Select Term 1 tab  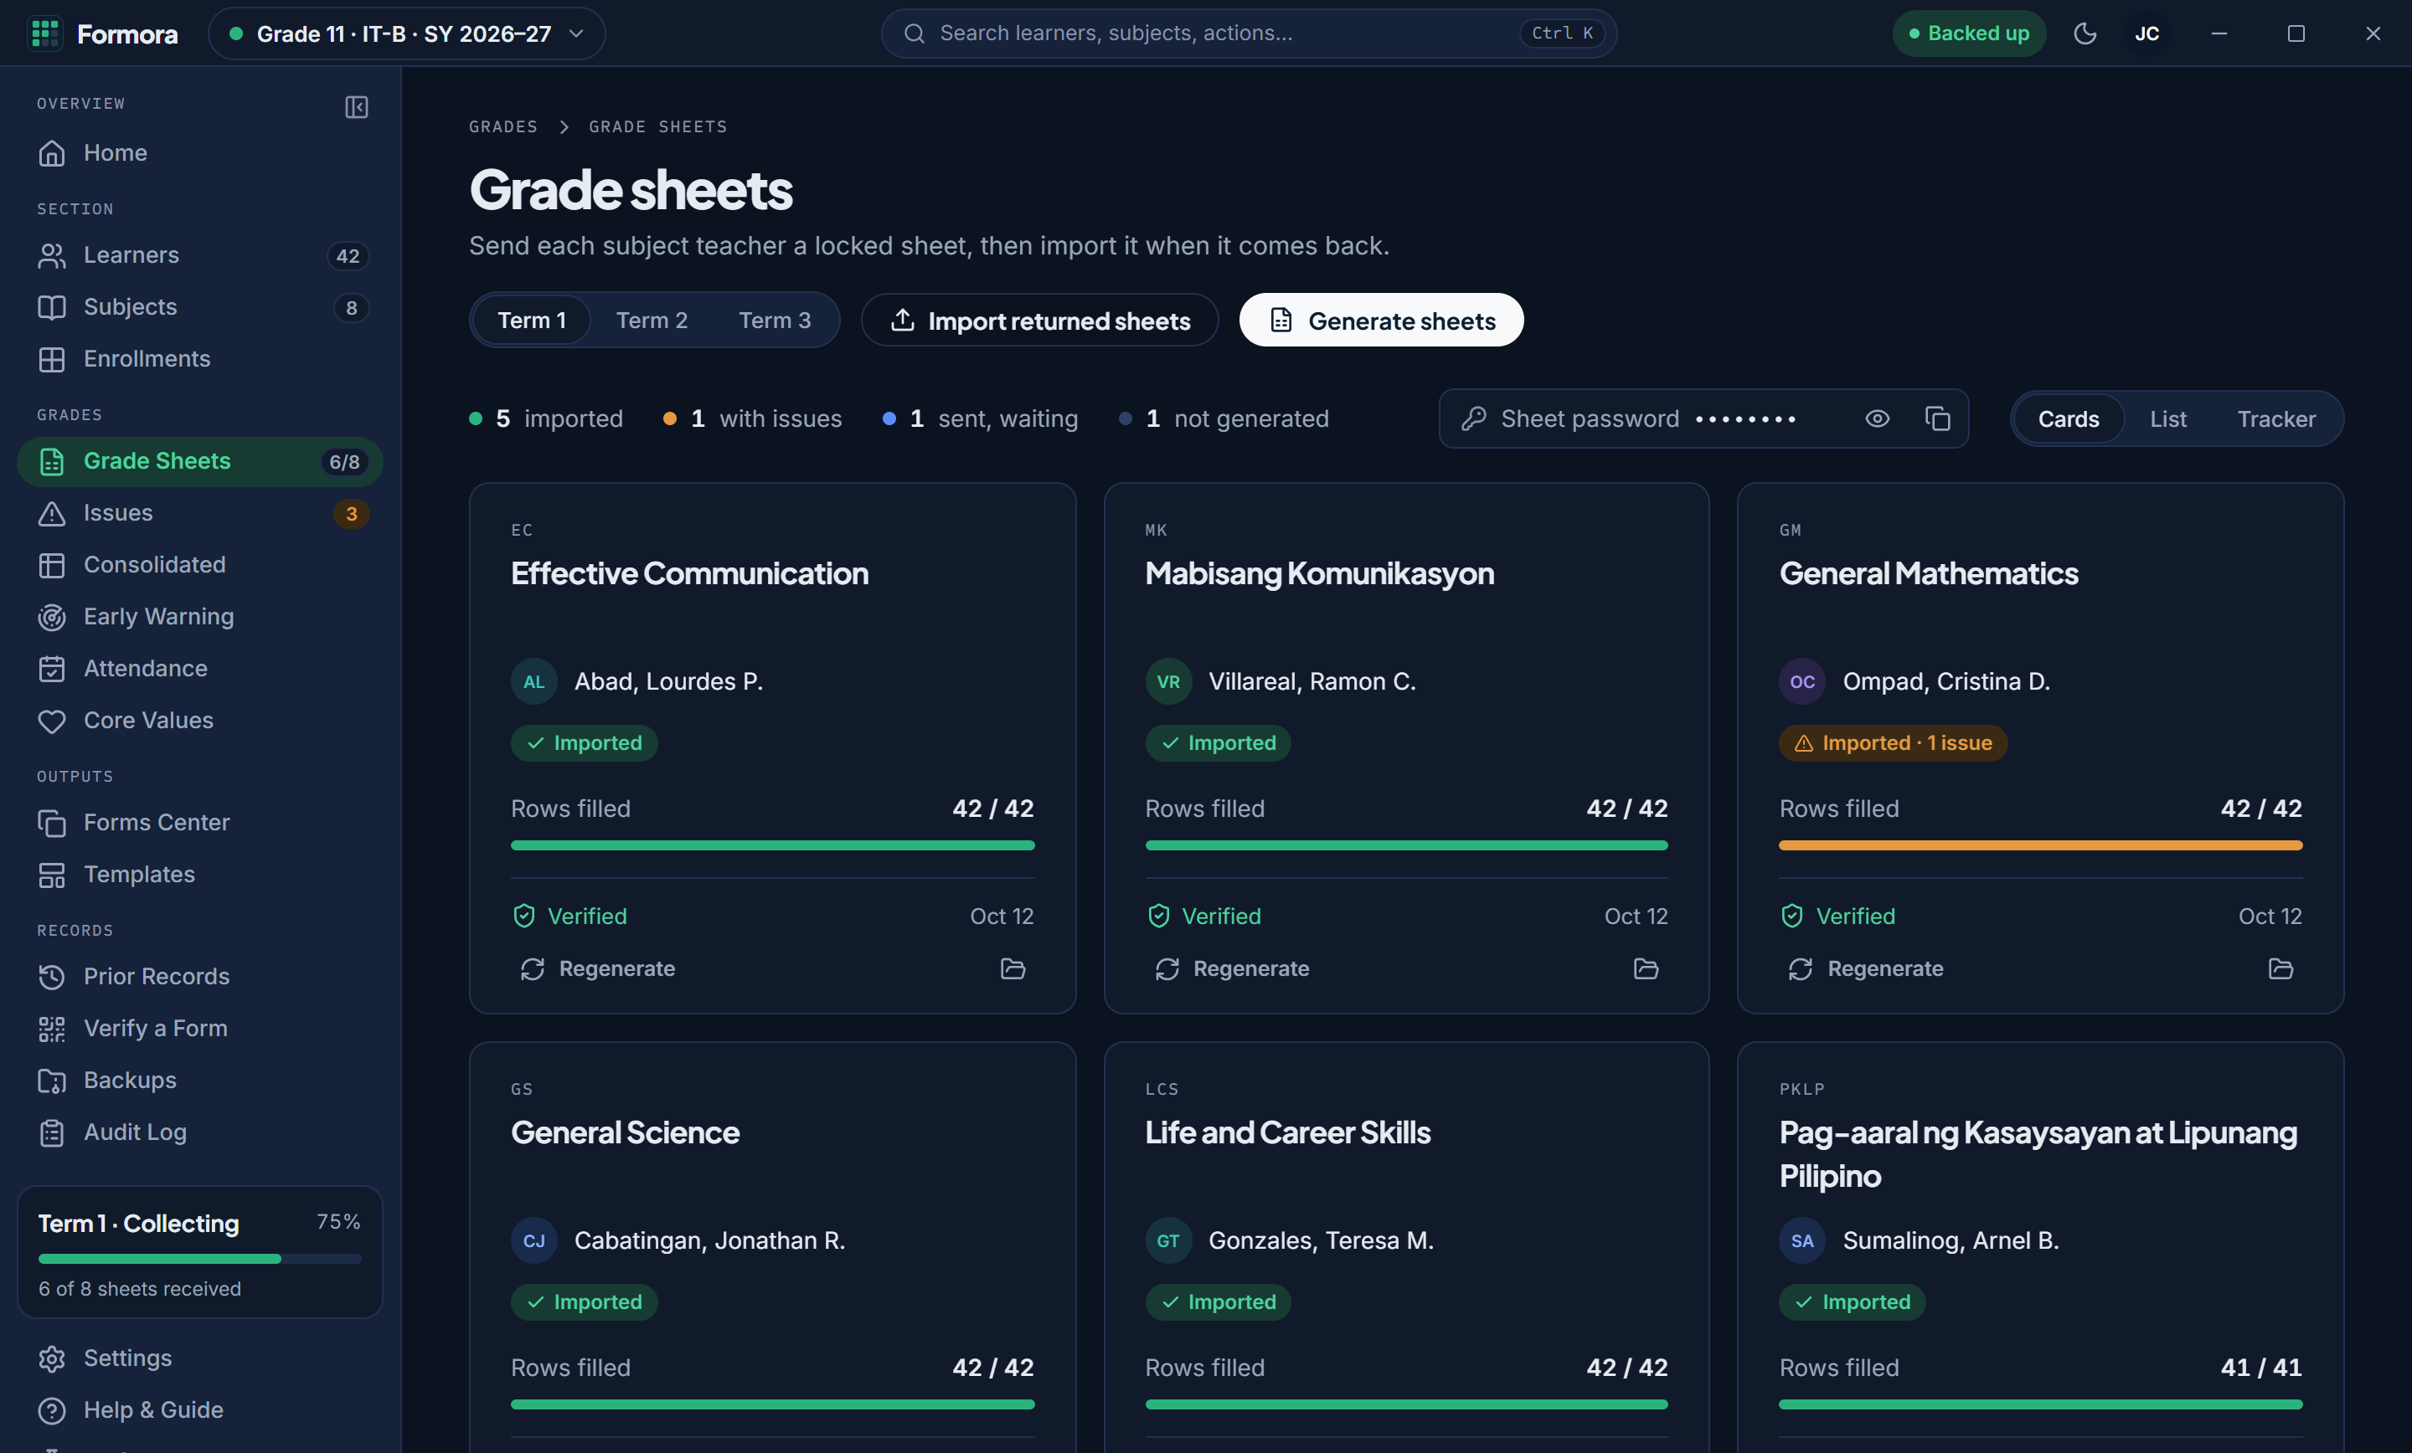coord(532,320)
